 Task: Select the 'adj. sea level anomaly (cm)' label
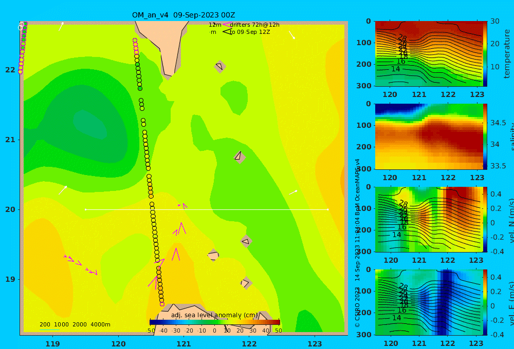(x=215, y=315)
